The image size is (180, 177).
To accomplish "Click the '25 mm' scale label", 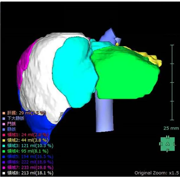I will tap(171, 128).
